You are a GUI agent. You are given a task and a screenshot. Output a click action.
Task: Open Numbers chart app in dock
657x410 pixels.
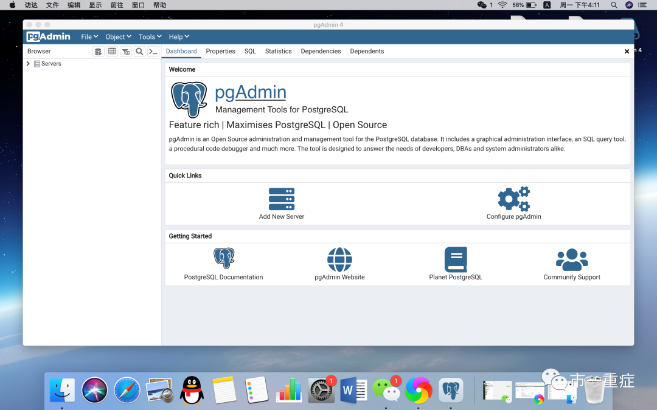pos(289,391)
